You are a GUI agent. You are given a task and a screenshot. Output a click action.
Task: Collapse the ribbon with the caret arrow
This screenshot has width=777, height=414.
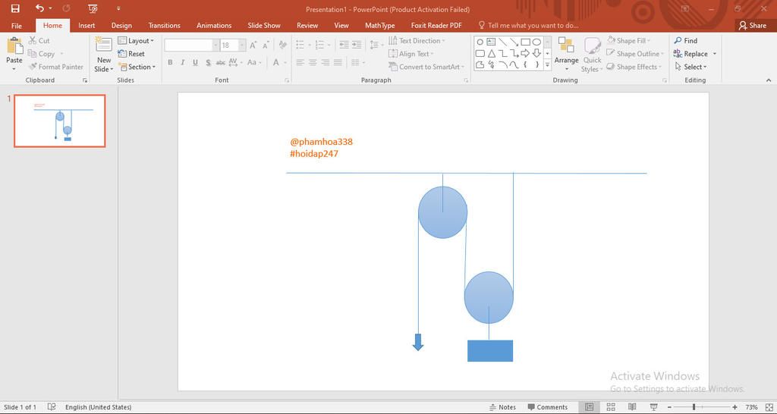point(769,80)
